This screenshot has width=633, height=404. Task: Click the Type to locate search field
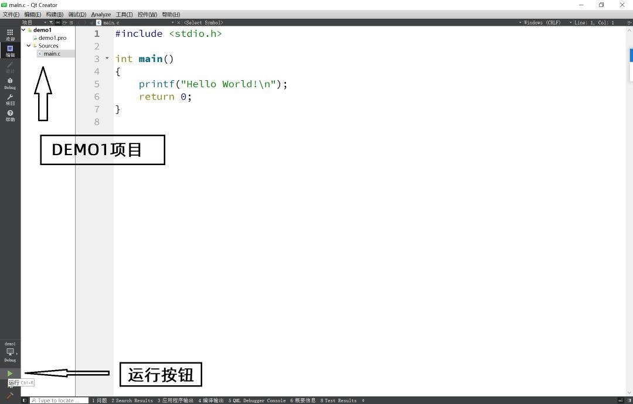click(59, 400)
